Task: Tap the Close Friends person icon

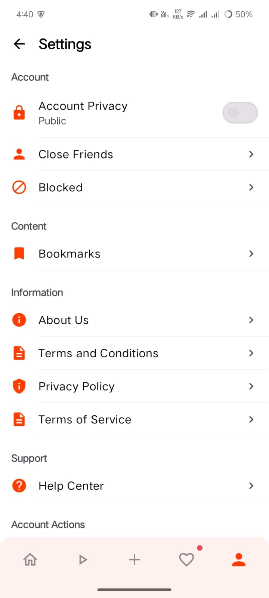Action: (x=19, y=154)
